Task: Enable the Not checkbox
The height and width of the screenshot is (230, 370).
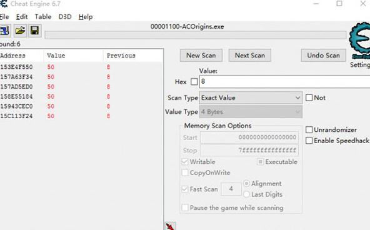Action: point(309,97)
